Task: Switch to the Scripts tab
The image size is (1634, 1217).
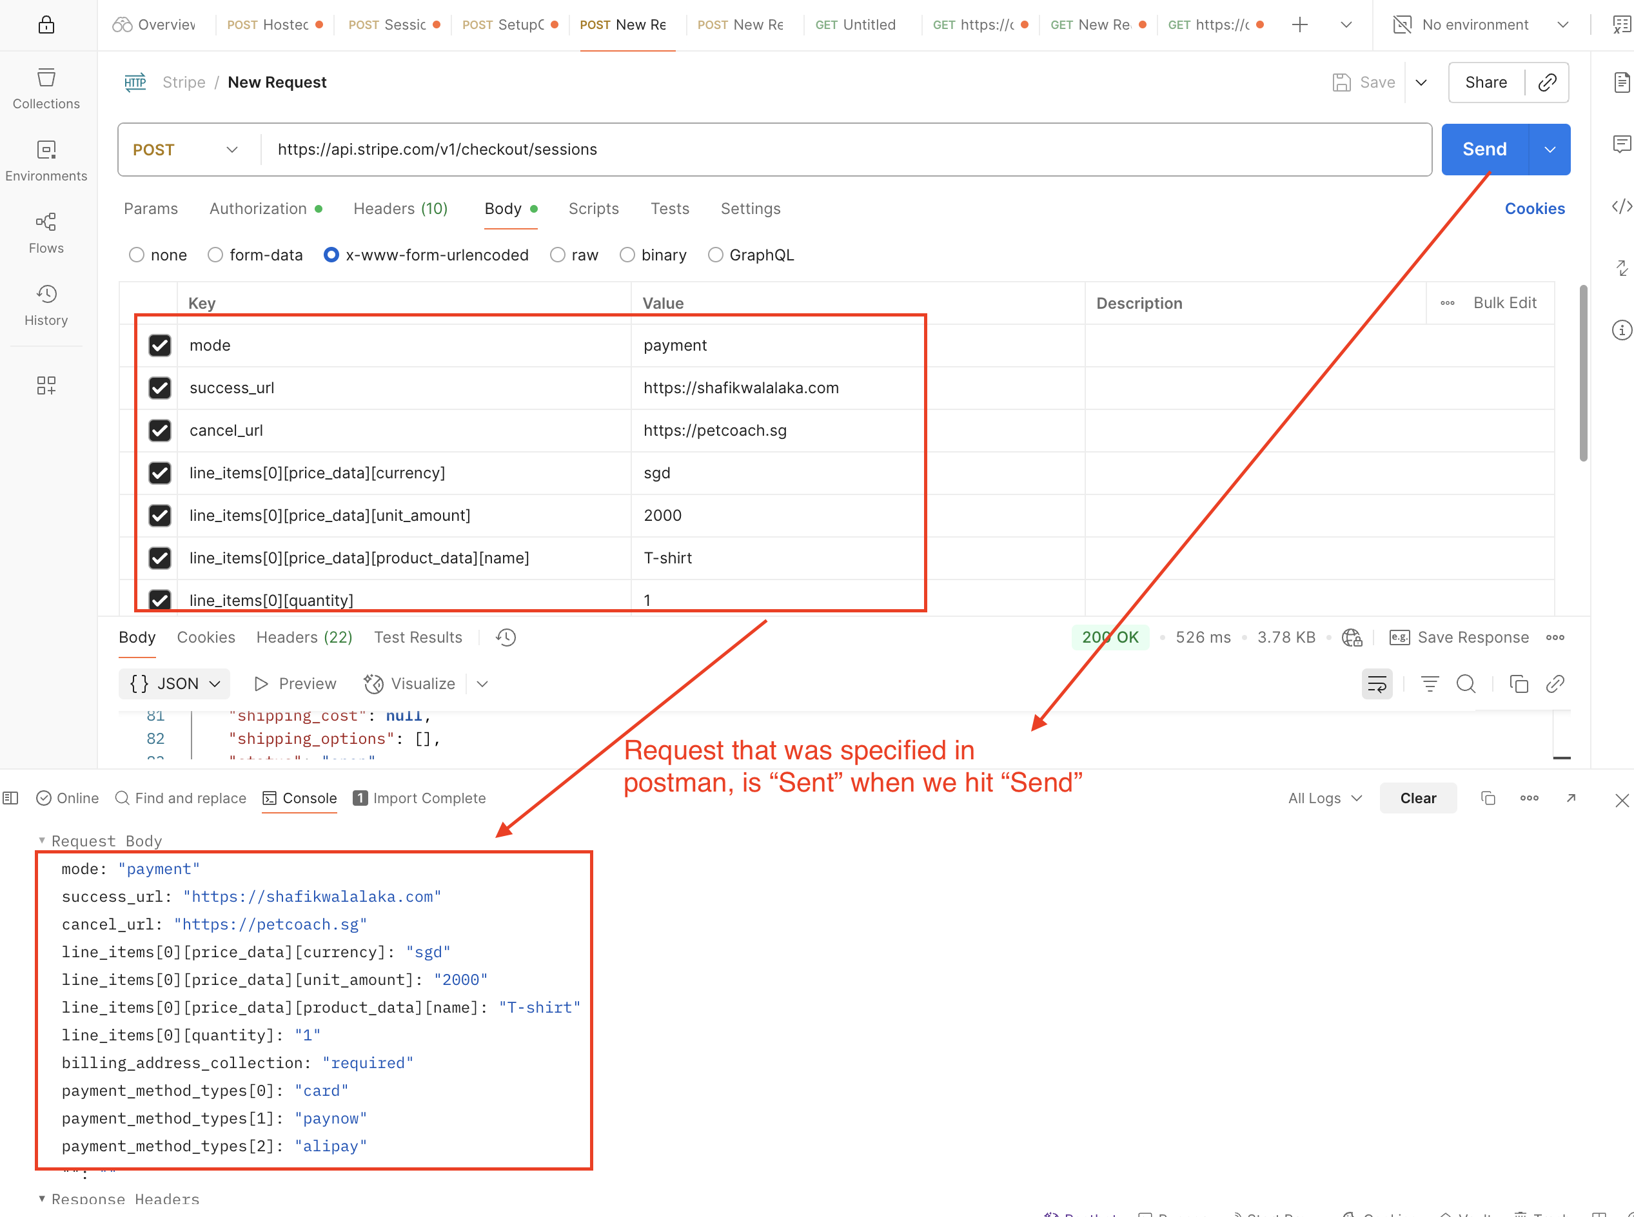Action: (593, 208)
